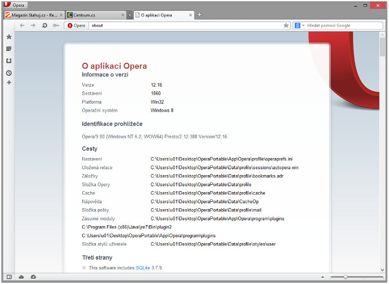Minimize the Opera window
The image size is (389, 284).
356,5
